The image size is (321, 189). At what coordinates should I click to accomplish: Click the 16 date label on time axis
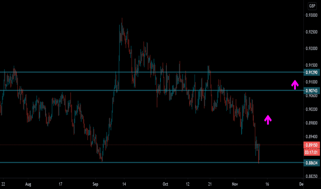click(267, 184)
